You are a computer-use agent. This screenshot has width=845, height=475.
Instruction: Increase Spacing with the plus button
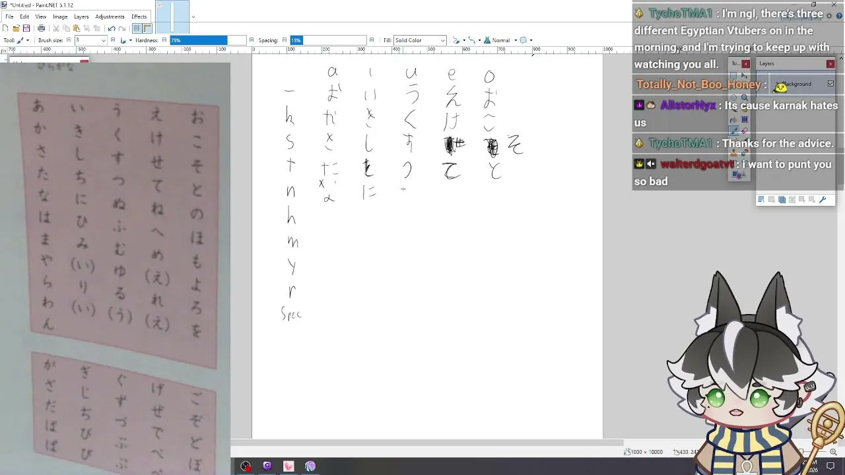coord(372,40)
